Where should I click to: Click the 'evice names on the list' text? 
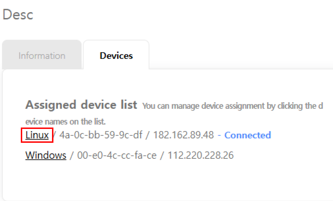65,122
